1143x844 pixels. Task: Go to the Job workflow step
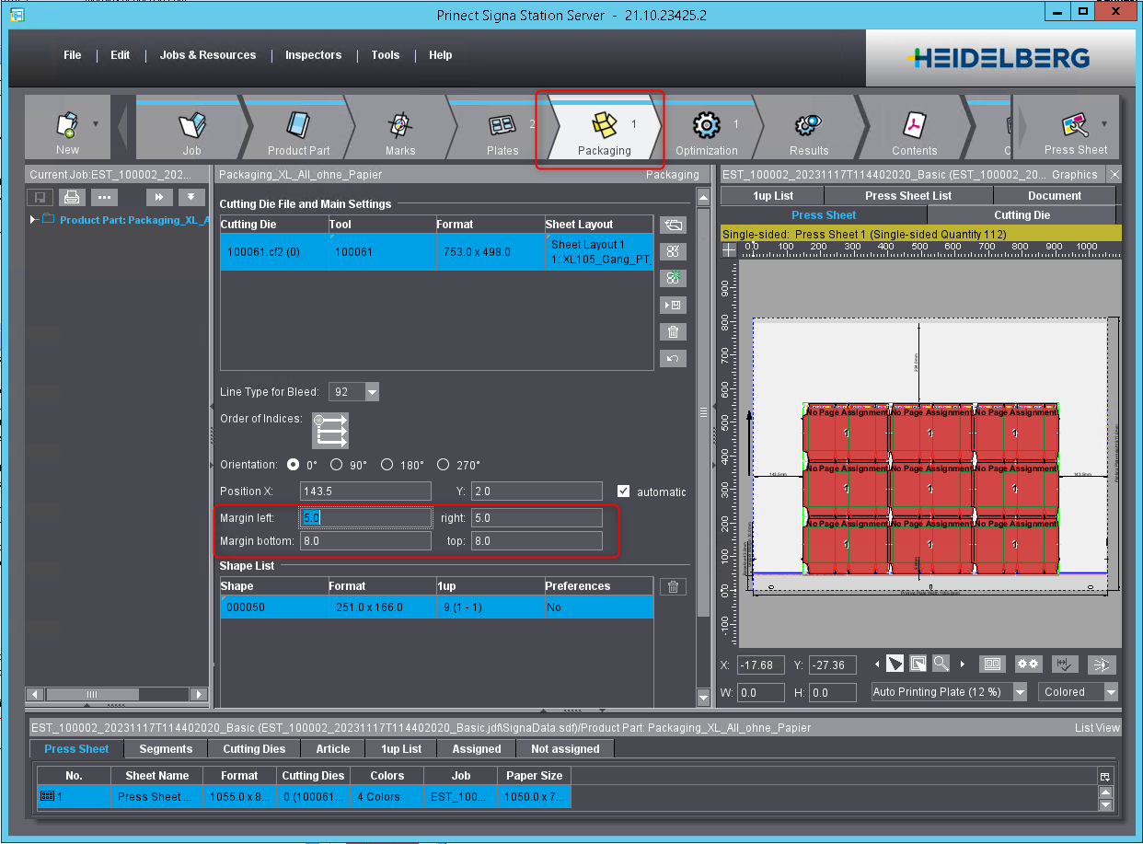point(191,129)
